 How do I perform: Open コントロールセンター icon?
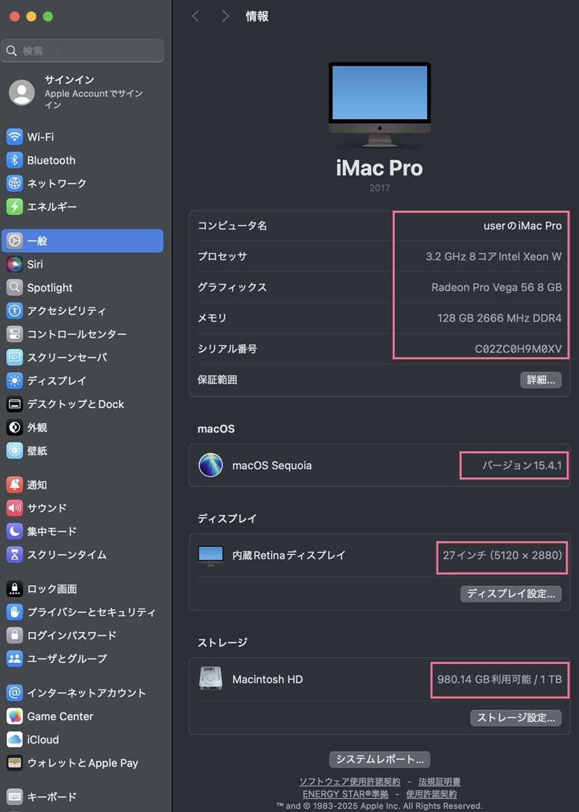pos(15,334)
